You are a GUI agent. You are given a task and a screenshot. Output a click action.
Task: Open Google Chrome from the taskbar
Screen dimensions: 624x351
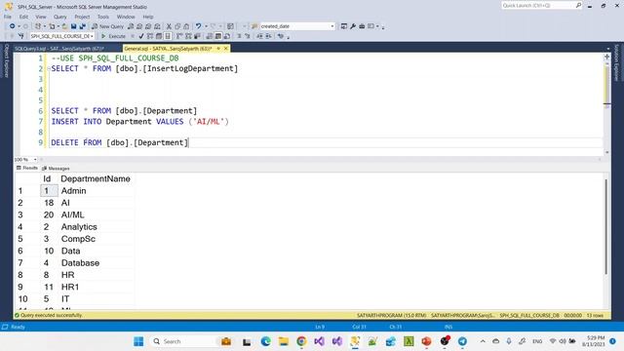[x=301, y=341]
